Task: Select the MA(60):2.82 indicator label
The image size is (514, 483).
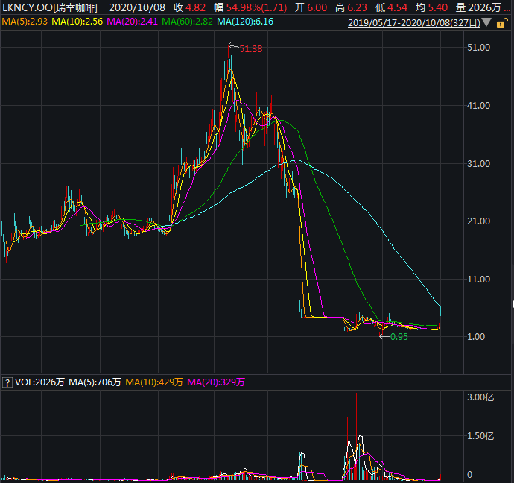Action: (x=187, y=22)
